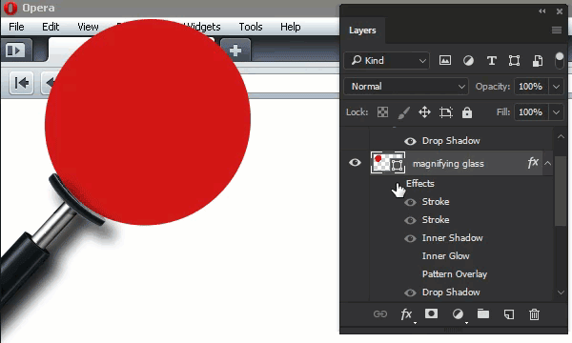Open the Opacity slider dropdown arrow

tap(557, 87)
